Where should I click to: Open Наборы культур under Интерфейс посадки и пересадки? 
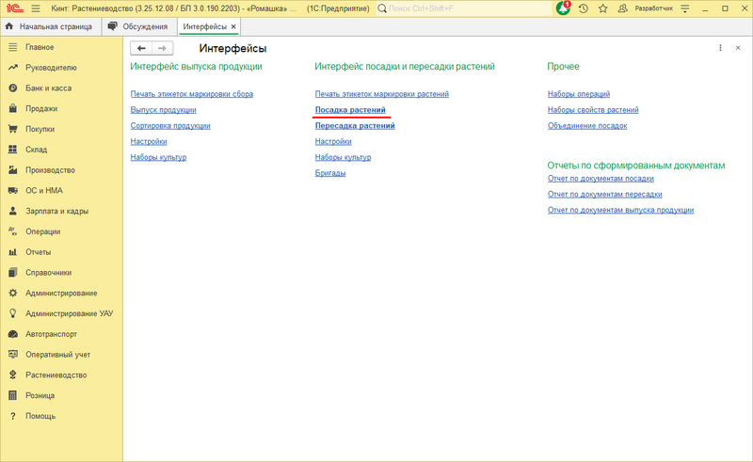(x=343, y=157)
